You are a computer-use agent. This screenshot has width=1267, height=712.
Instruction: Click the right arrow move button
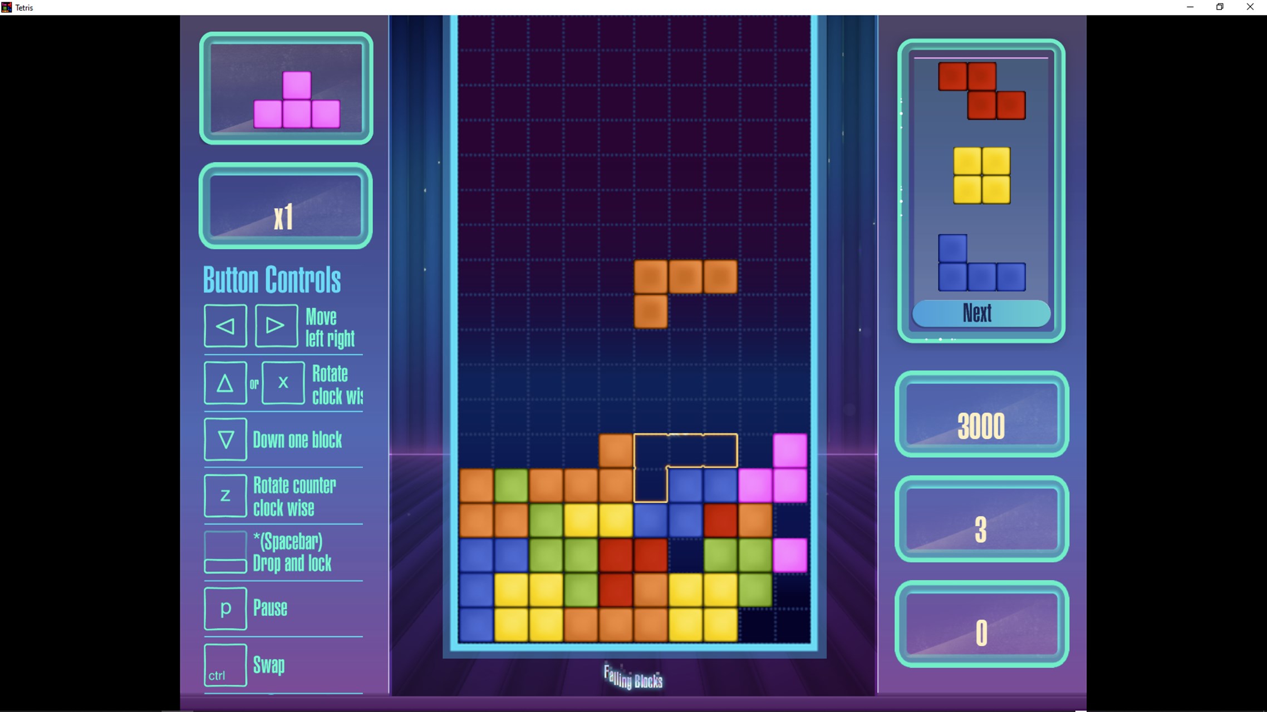275,325
